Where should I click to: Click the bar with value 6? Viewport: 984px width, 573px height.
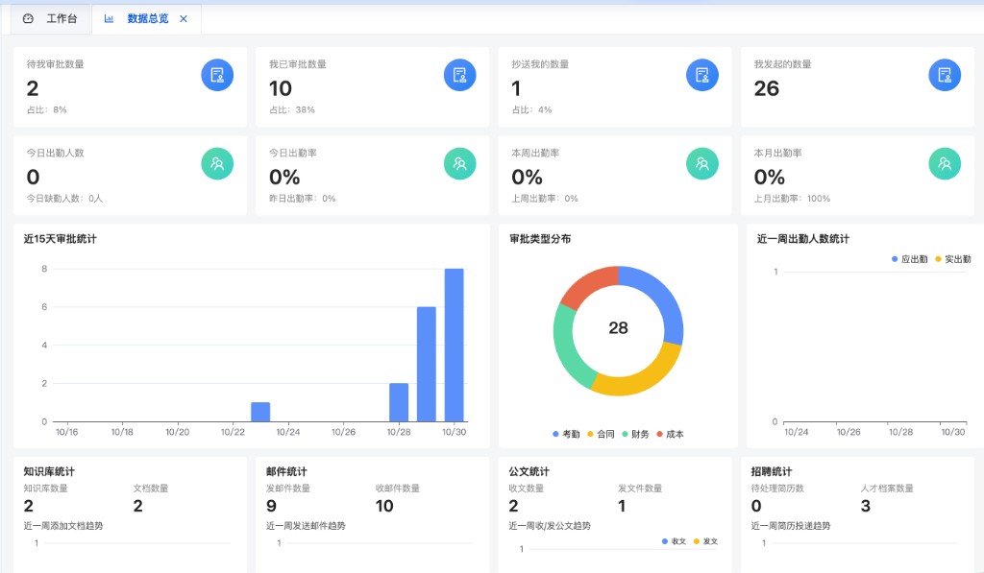(x=427, y=364)
